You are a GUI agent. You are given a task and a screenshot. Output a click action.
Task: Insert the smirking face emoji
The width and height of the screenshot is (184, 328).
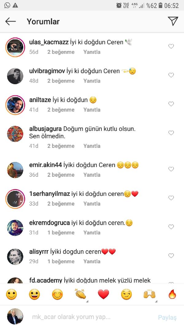click(x=126, y=294)
